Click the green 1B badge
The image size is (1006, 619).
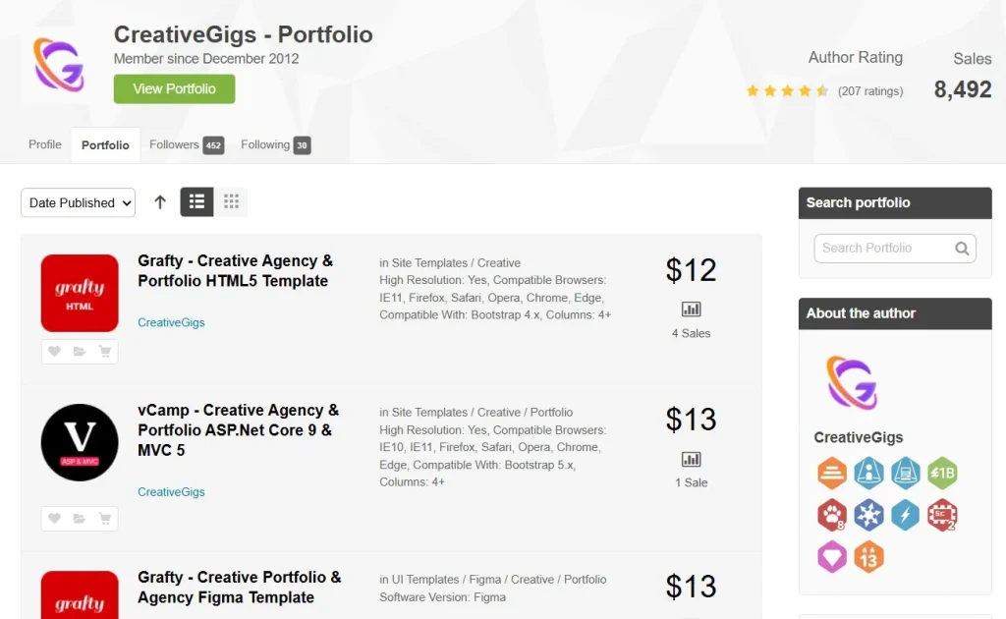point(942,474)
